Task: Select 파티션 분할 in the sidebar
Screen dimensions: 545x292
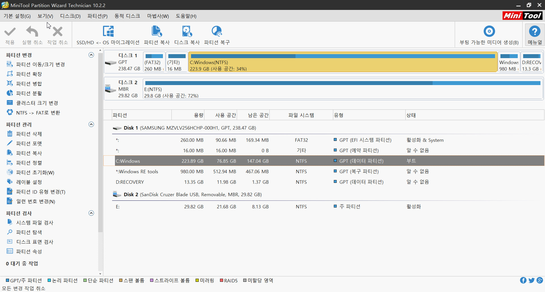Action: [24, 93]
